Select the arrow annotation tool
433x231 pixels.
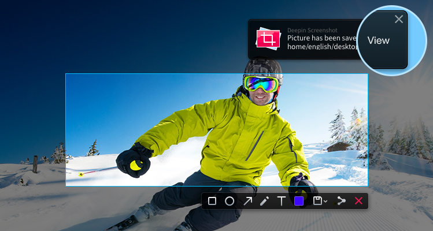[247, 201]
